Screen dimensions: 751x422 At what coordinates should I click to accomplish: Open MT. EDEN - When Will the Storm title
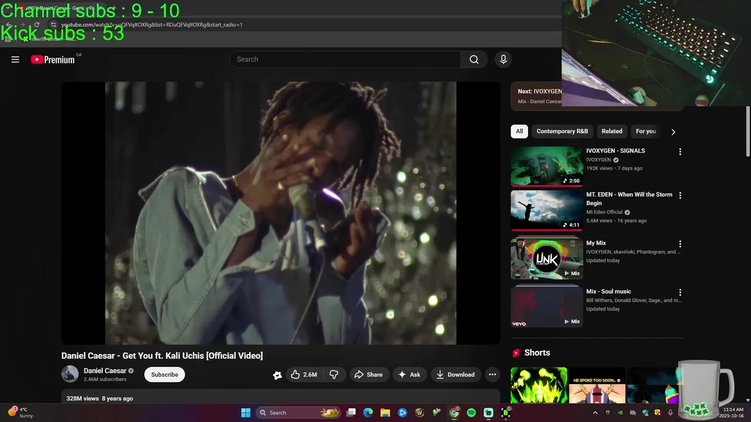click(629, 199)
